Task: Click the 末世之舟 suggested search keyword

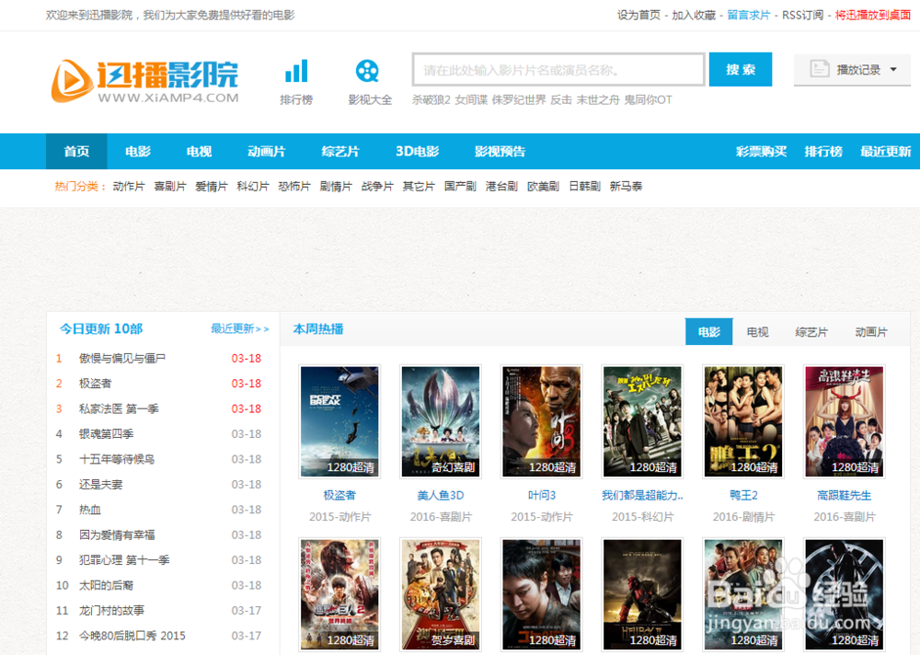Action: tap(598, 99)
